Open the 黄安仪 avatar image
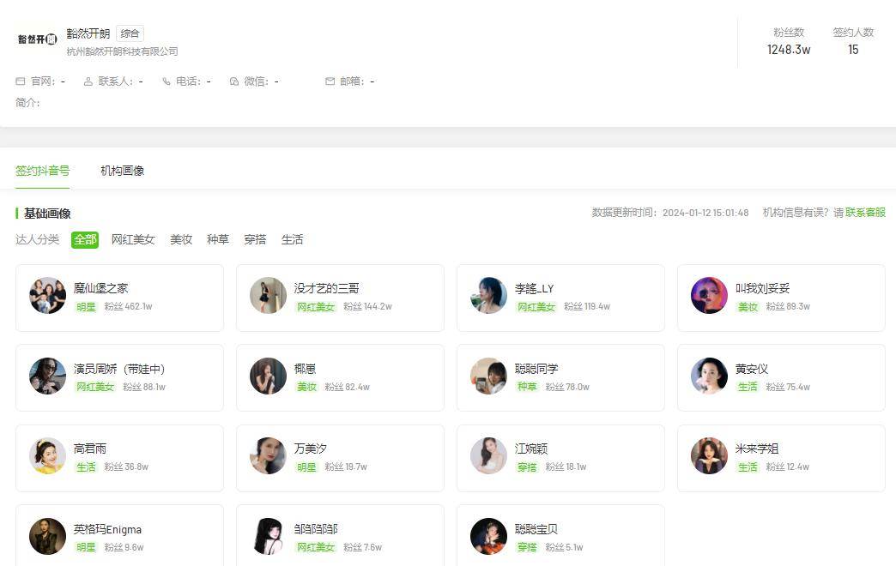Image resolution: width=896 pixels, height=566 pixels. tap(709, 376)
